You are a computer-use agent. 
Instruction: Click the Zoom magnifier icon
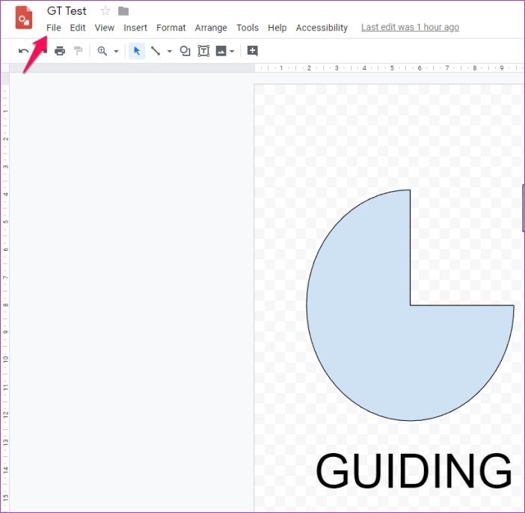tap(102, 51)
